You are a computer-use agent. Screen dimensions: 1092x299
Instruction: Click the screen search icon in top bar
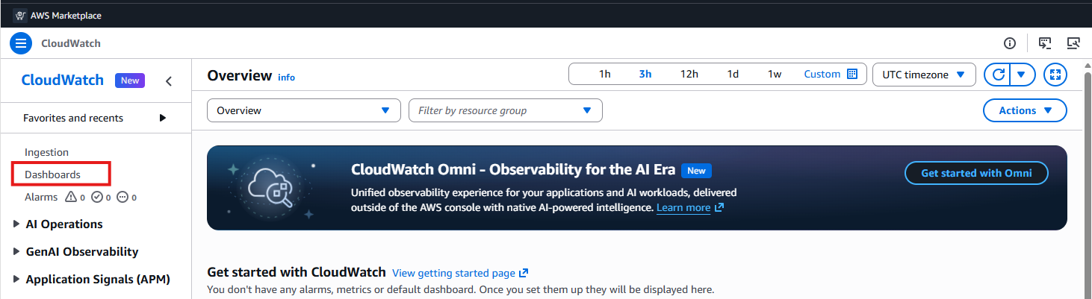coord(1073,43)
